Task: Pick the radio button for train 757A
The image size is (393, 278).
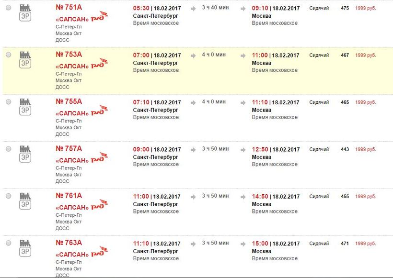Action: (x=8, y=149)
